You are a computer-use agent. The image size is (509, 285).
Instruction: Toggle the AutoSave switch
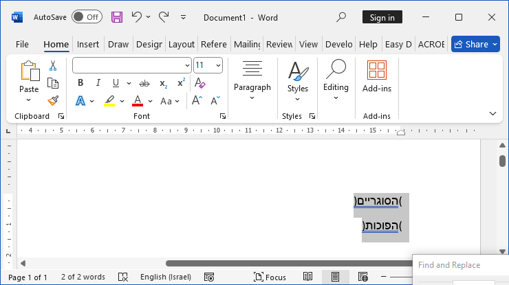coord(87,17)
